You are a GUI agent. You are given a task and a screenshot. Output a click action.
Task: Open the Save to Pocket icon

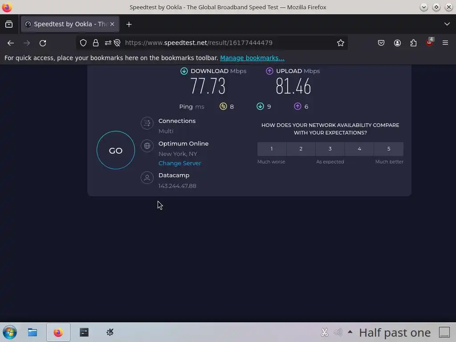click(381, 43)
